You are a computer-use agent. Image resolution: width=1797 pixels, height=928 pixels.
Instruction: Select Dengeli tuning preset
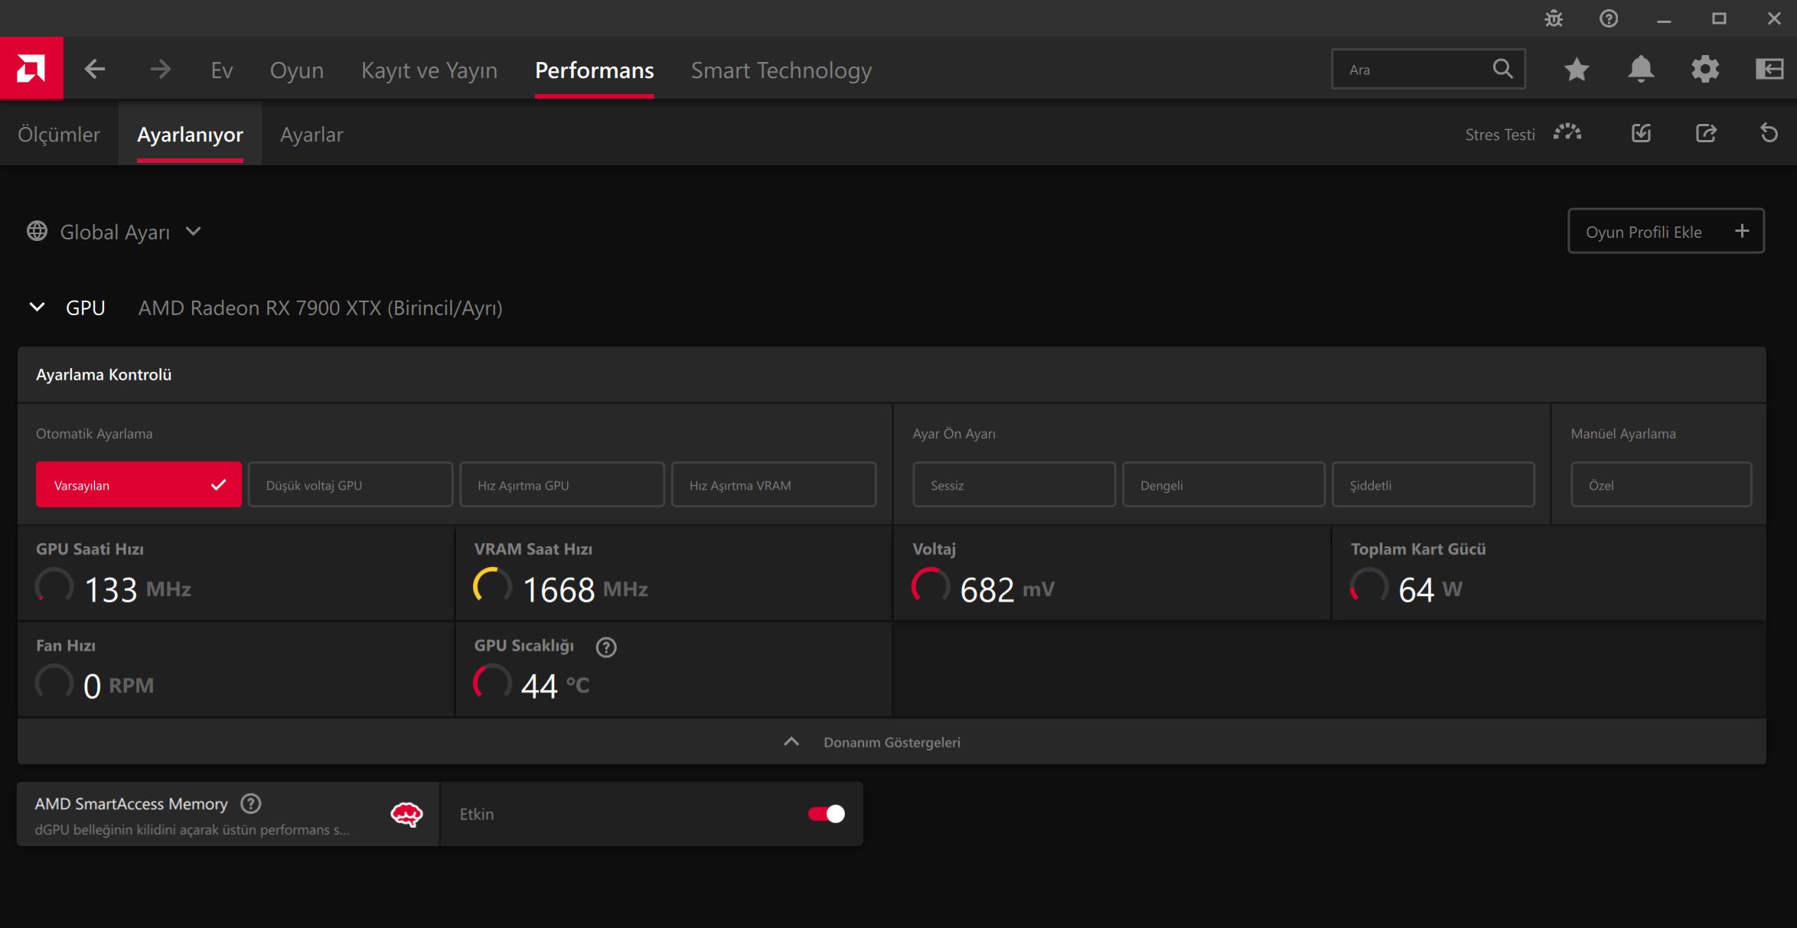click(1224, 484)
